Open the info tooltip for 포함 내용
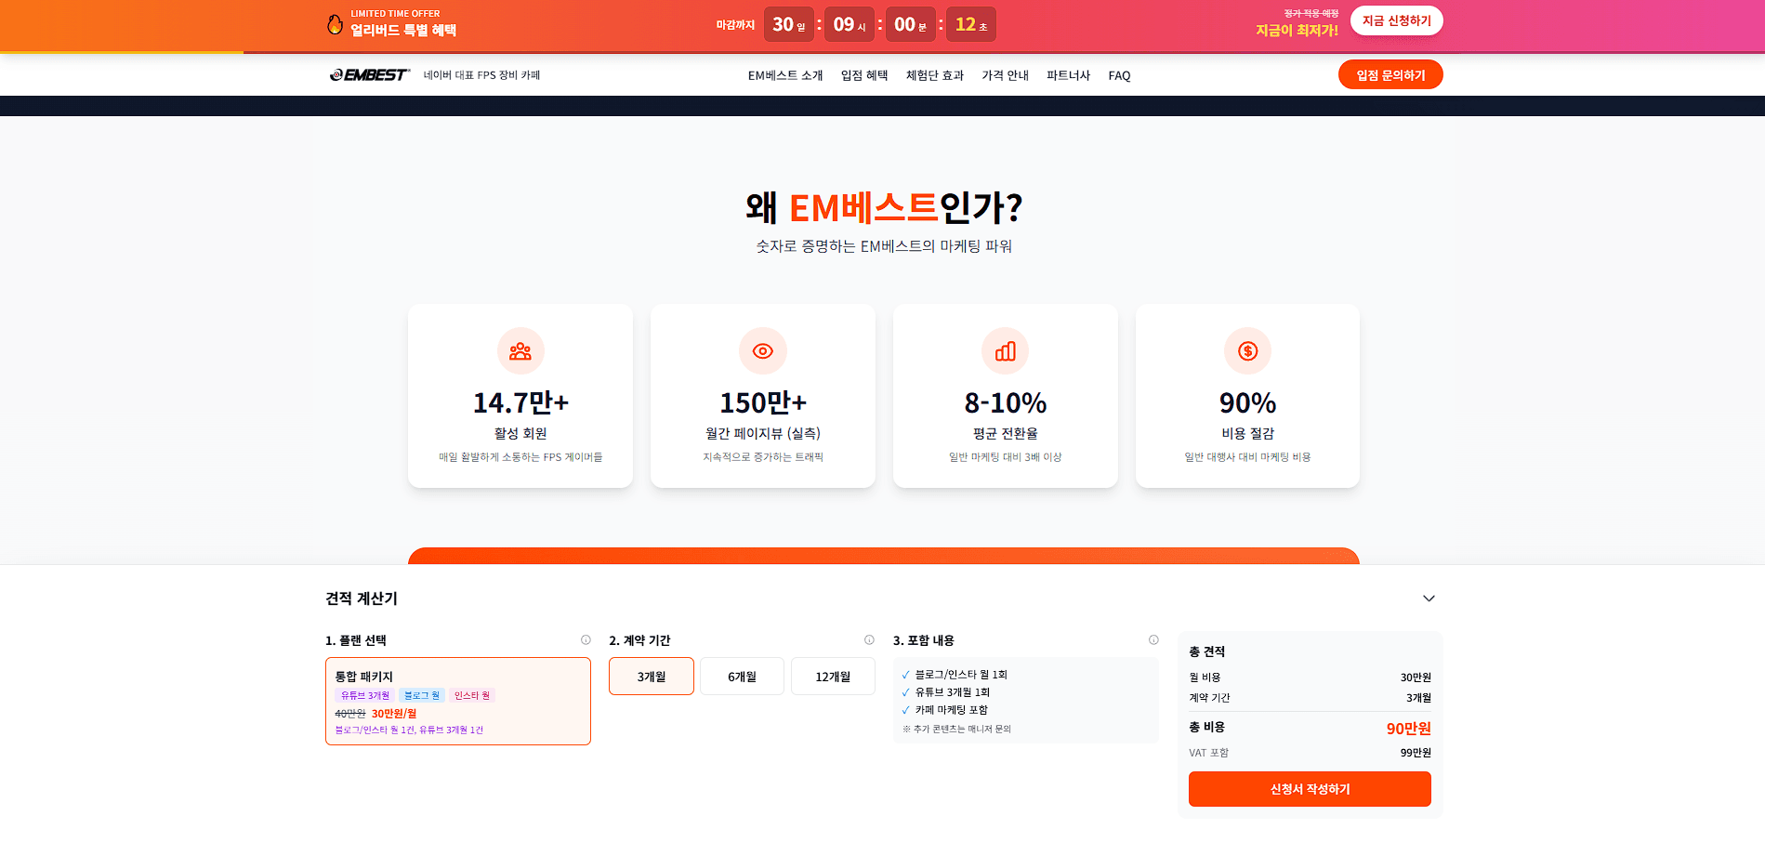 (x=1153, y=639)
